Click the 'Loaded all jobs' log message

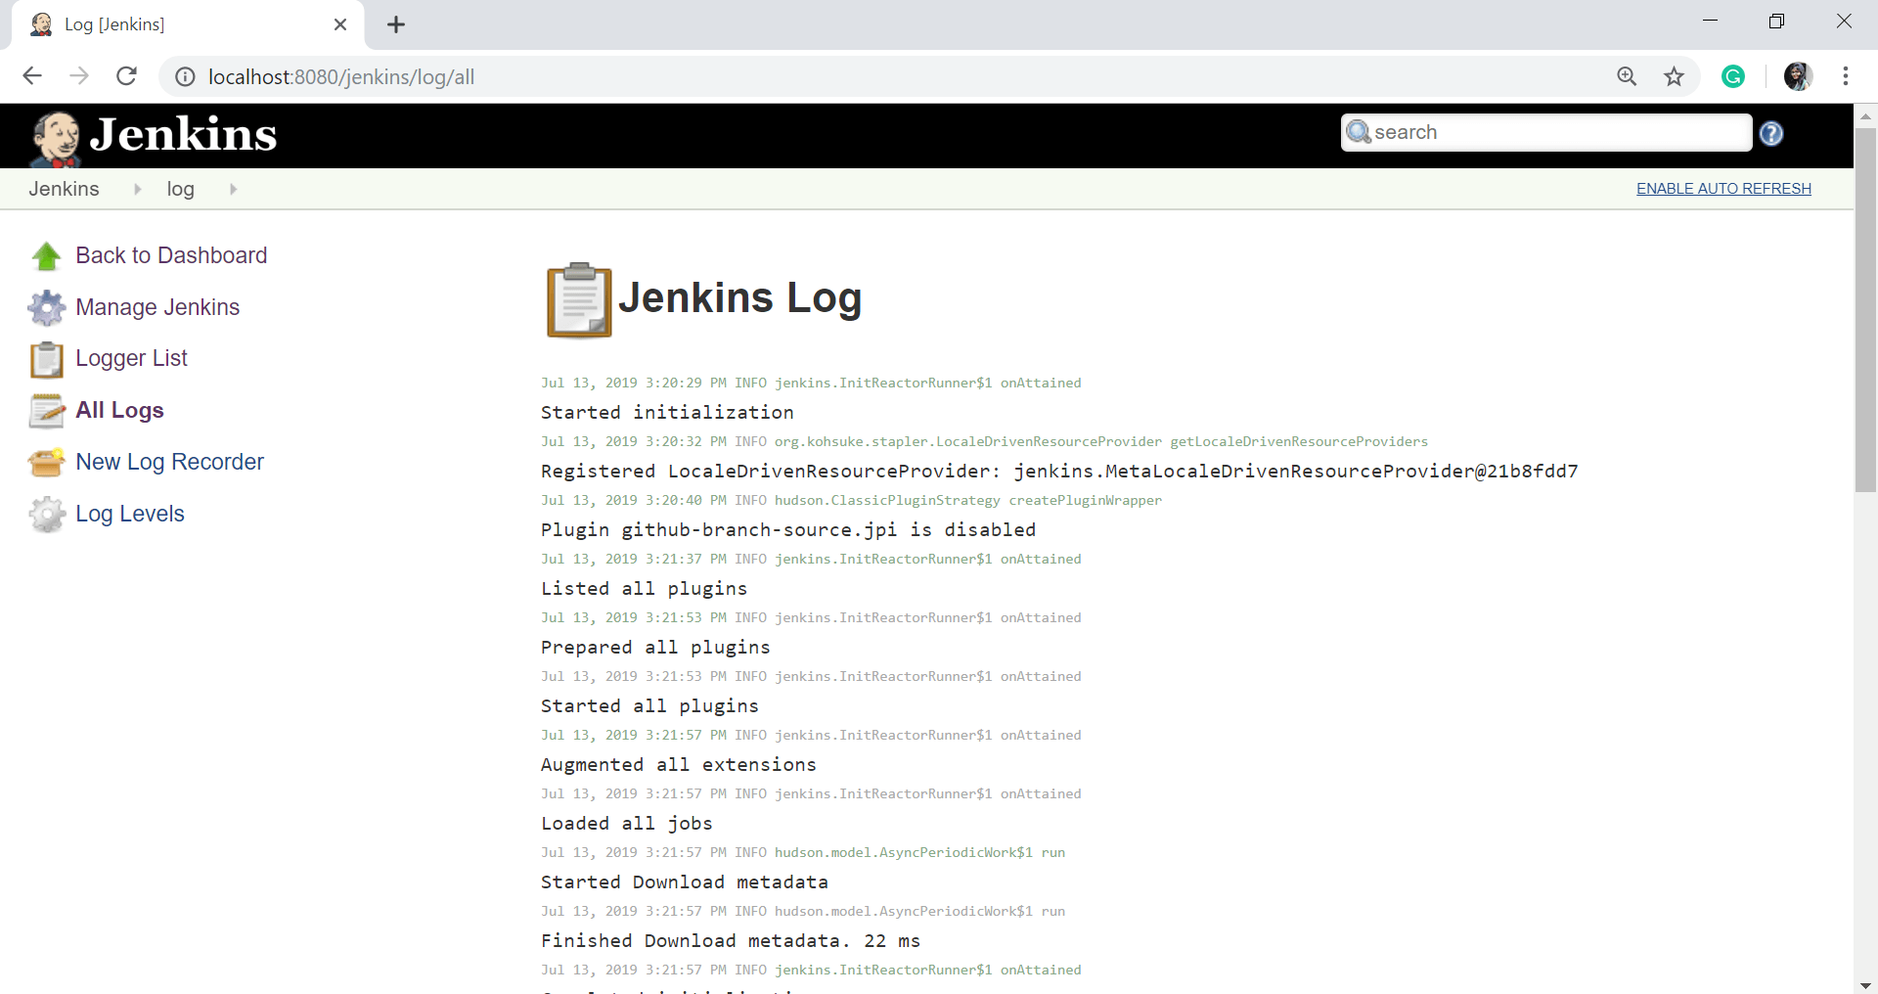(x=627, y=823)
